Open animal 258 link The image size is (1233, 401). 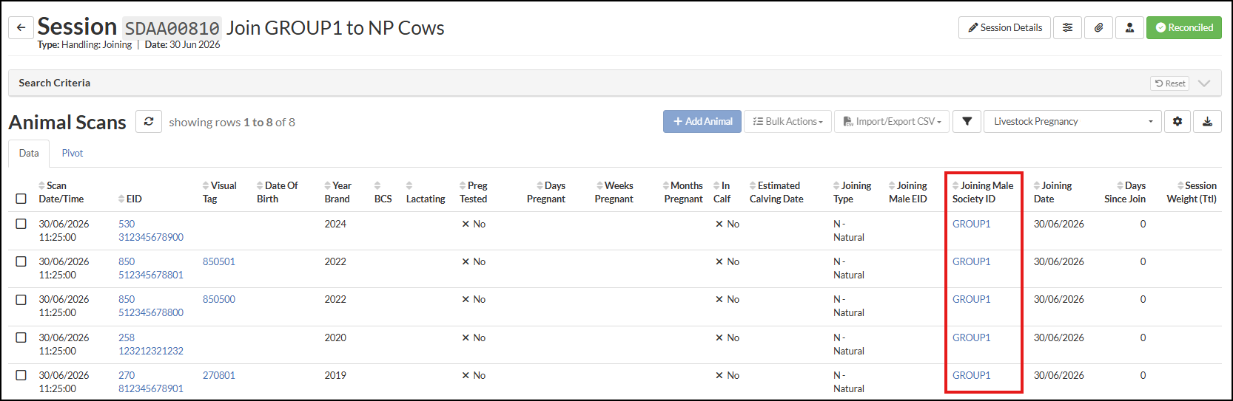click(127, 337)
